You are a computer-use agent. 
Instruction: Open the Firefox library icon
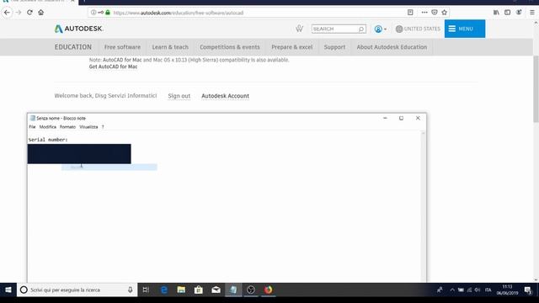496,13
